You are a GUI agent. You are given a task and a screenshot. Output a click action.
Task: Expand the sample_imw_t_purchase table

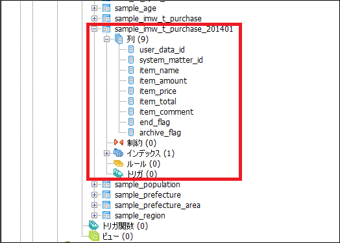tap(94, 18)
